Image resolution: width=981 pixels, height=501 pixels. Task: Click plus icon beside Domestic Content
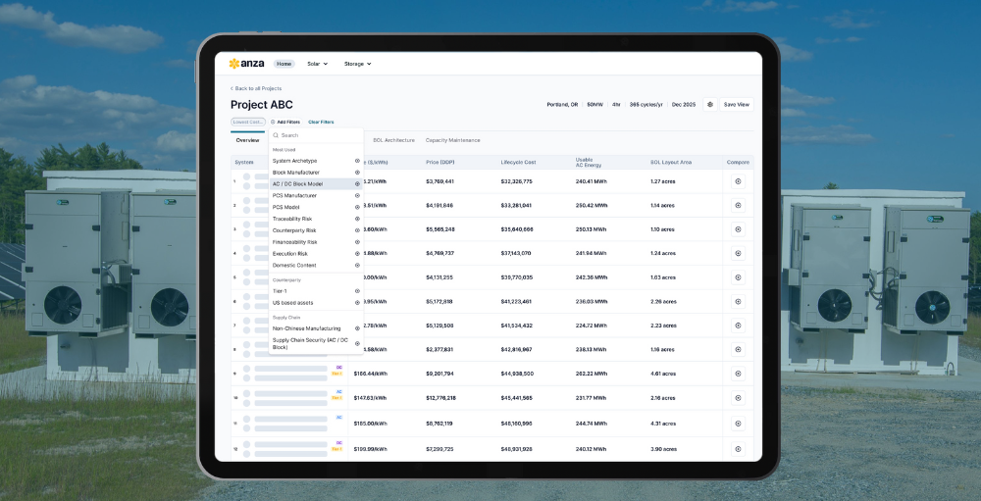click(357, 265)
